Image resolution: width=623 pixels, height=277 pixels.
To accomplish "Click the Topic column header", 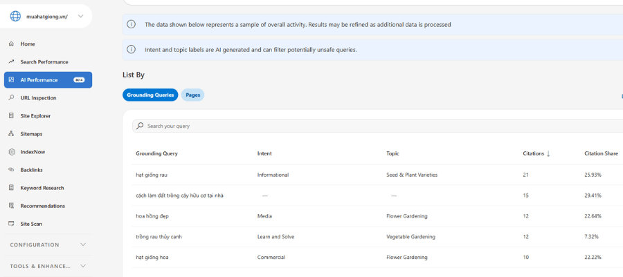I will (x=392, y=154).
